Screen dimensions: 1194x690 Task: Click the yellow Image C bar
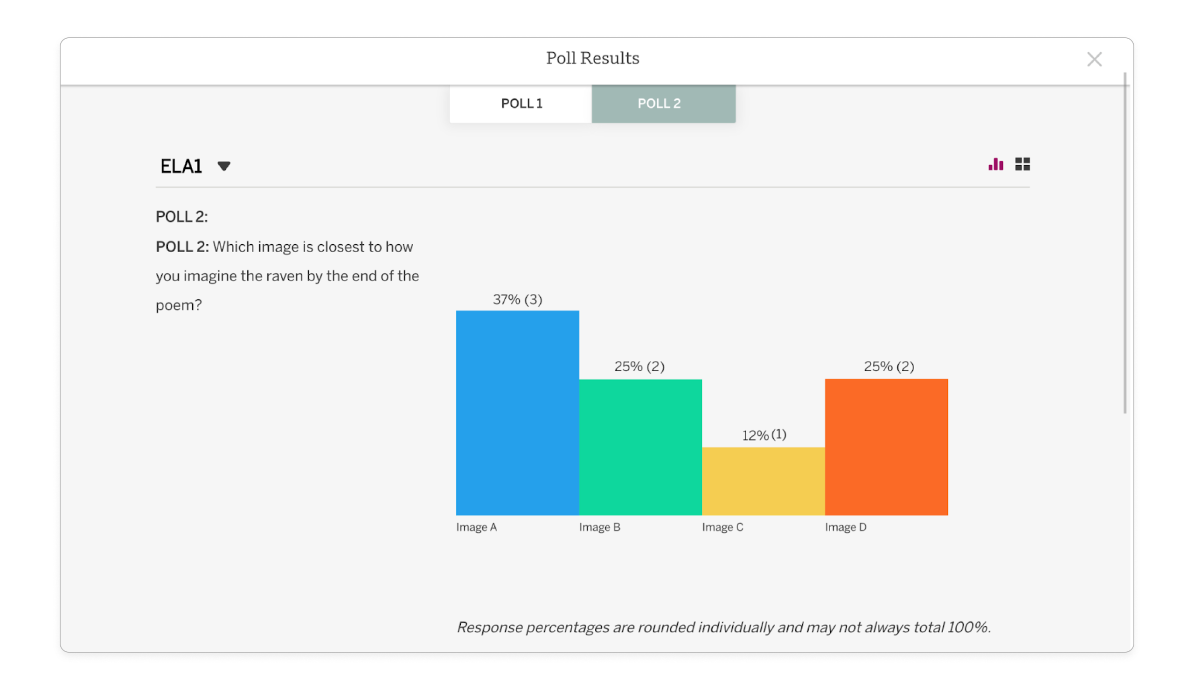(763, 481)
